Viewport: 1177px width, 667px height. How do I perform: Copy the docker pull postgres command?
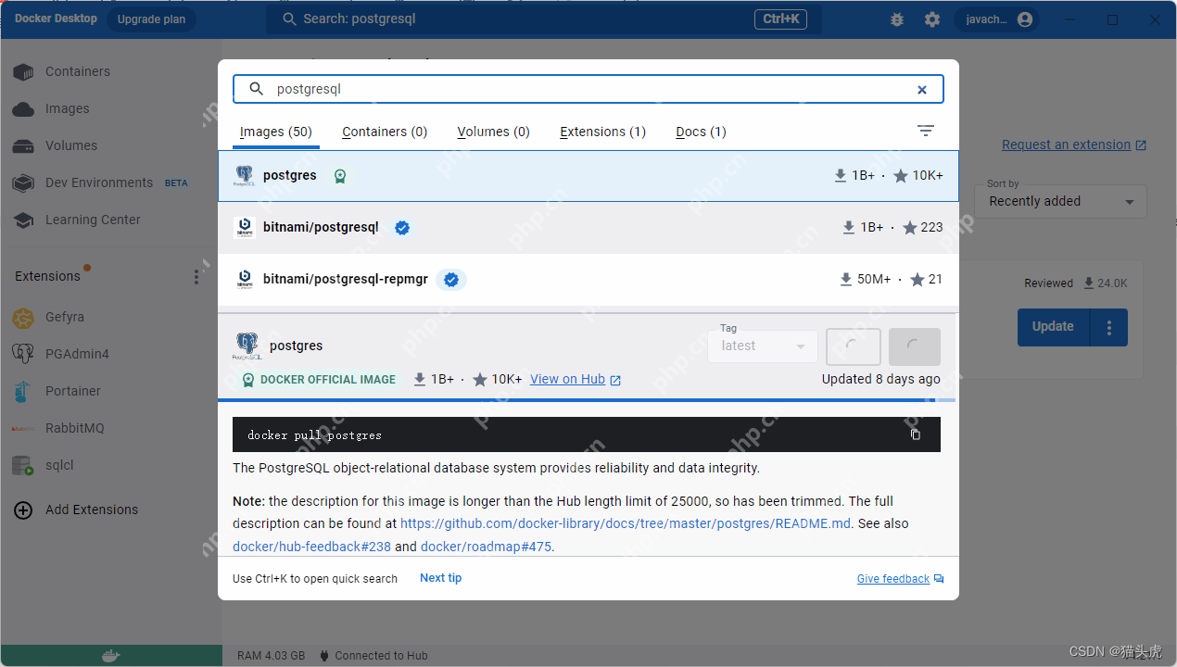click(916, 434)
